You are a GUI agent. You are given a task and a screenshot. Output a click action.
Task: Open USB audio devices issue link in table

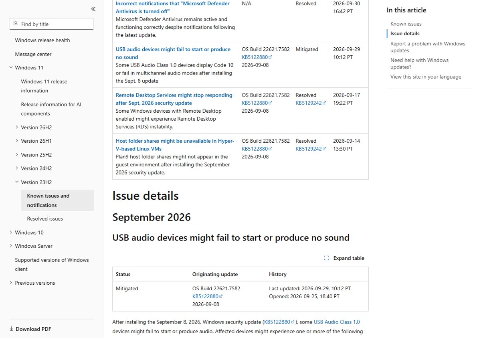(173, 53)
